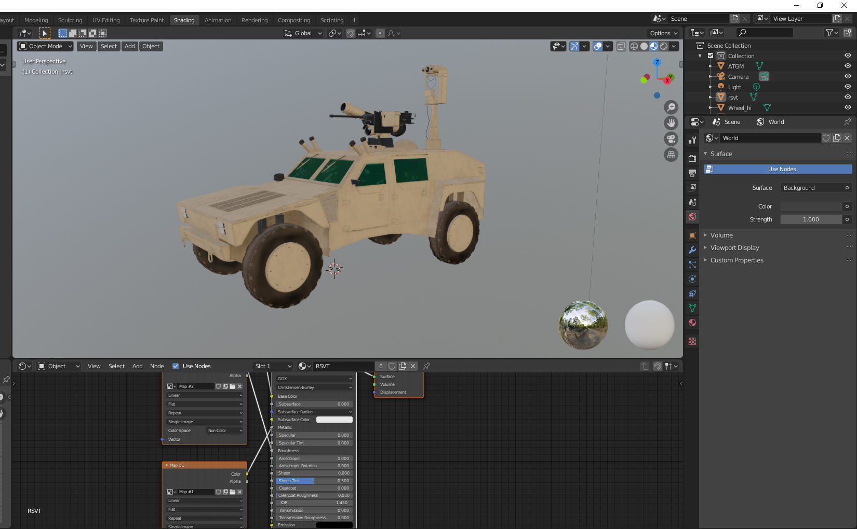857x529 pixels.
Task: Toggle the camera view icon
Action: point(671,139)
